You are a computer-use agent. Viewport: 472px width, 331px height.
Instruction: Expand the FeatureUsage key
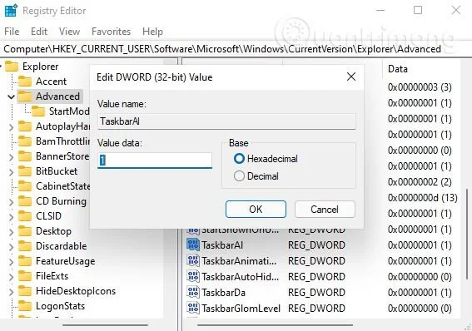pyautogui.click(x=11, y=262)
